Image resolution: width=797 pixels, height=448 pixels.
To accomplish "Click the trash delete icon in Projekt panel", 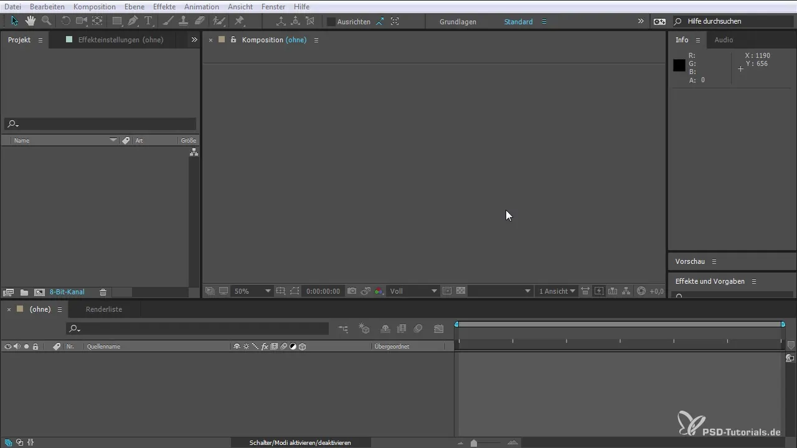I will 103,292.
